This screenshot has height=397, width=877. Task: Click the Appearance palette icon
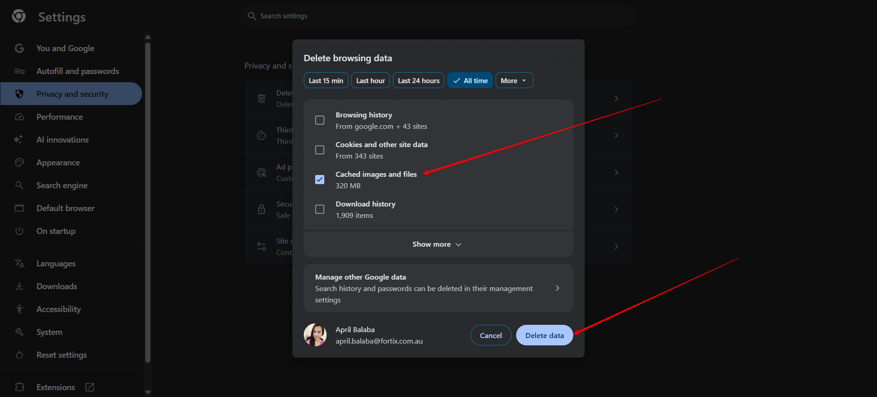(19, 163)
